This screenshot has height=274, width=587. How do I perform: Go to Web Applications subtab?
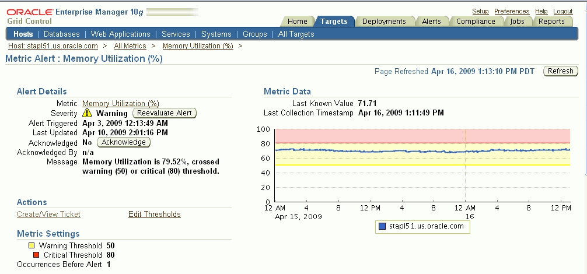tap(121, 34)
